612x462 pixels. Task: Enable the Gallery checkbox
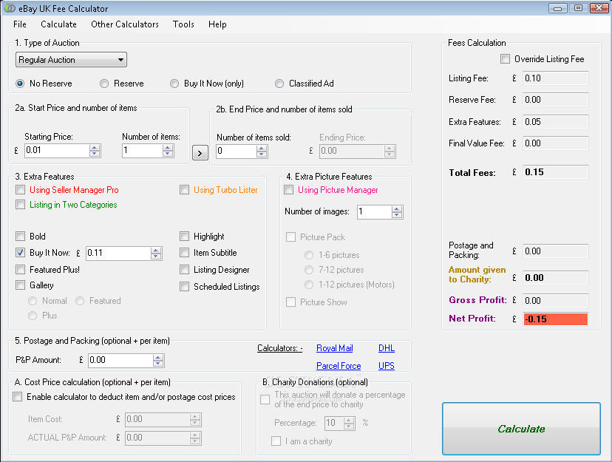[x=20, y=285]
